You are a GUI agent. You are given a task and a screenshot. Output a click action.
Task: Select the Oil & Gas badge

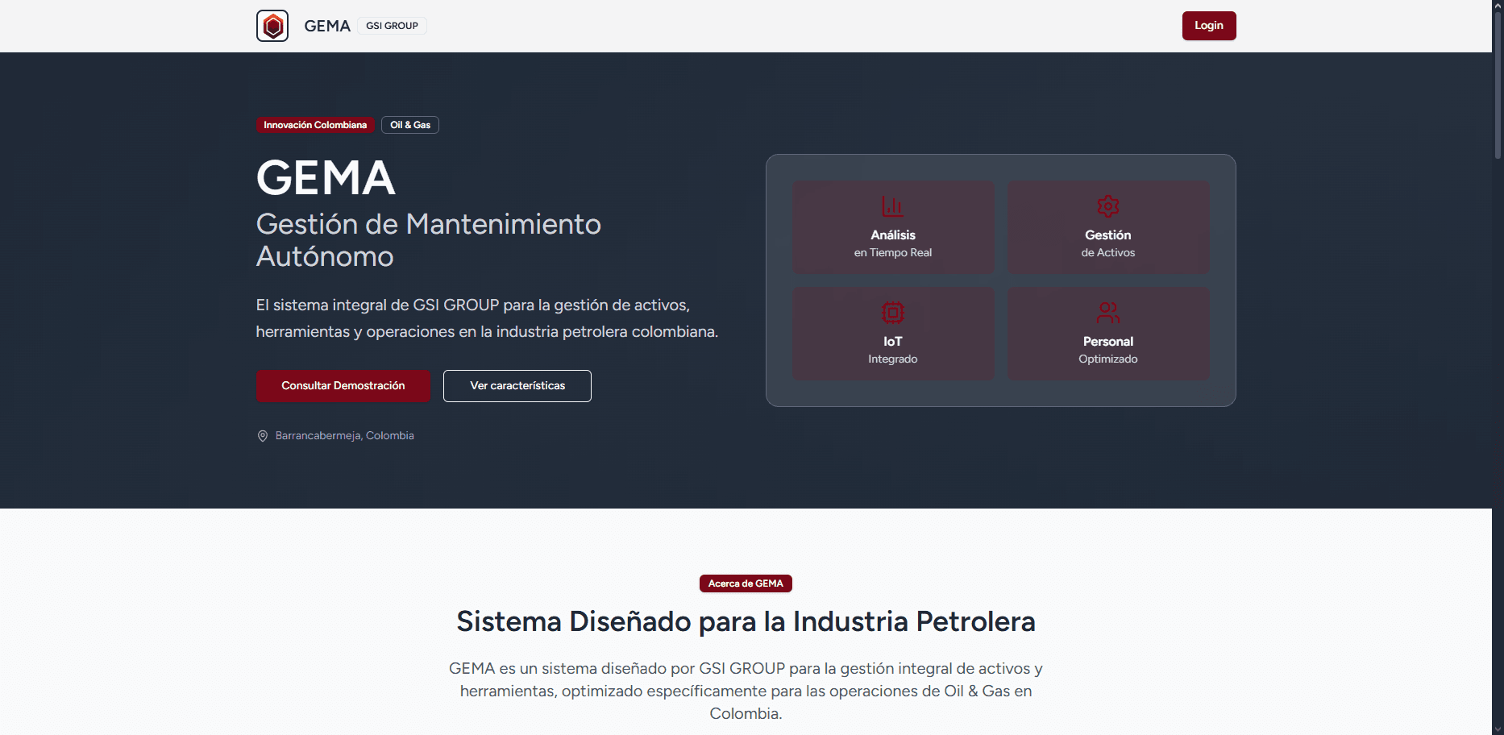(409, 125)
